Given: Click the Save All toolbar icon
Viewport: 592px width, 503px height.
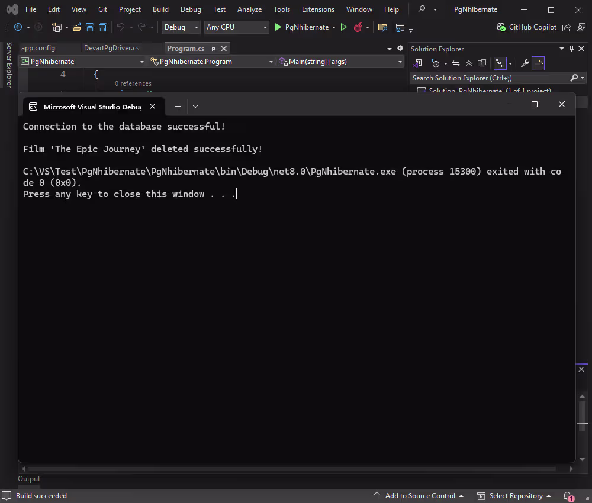Looking at the screenshot, I should point(103,27).
